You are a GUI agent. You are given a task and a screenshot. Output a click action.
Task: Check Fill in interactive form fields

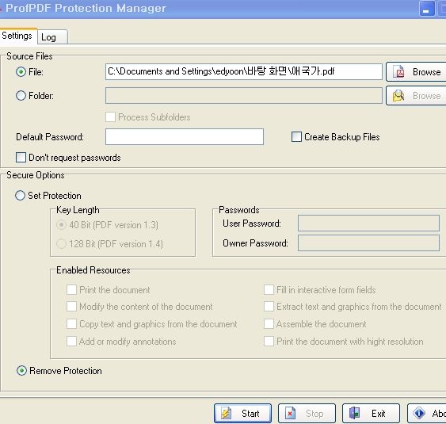[x=269, y=290]
